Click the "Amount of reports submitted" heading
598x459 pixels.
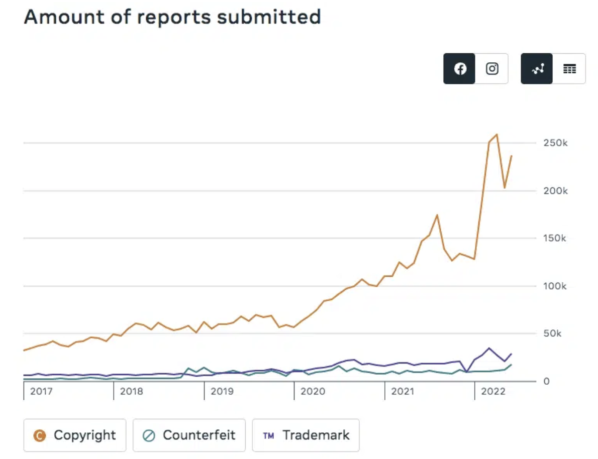tap(172, 17)
